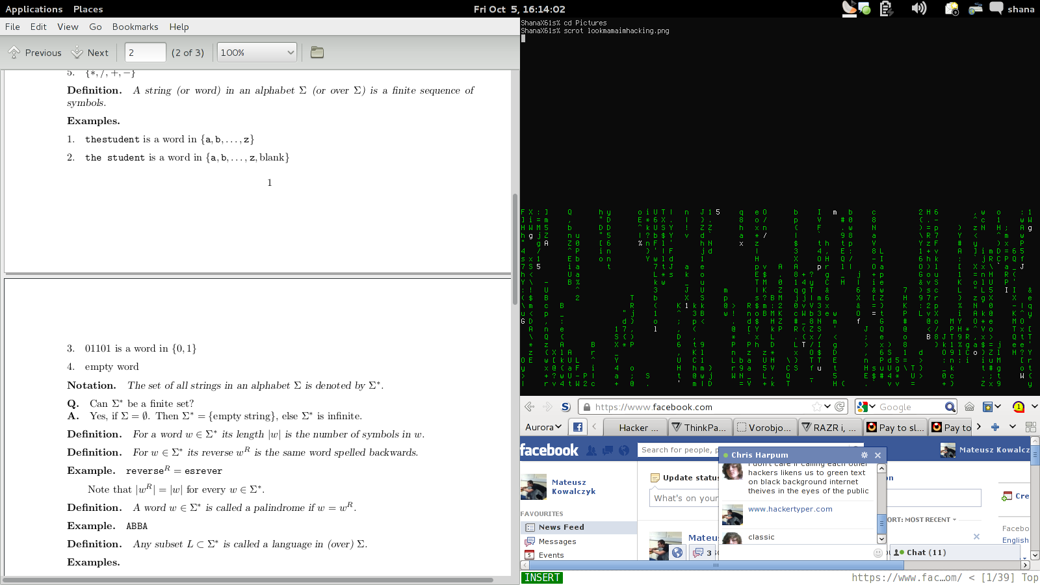
Task: Open the folder icon in PDF viewer toolbar
Action: pyautogui.click(x=317, y=53)
